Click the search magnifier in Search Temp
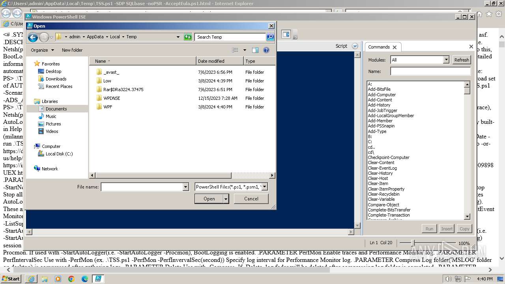The height and width of the screenshot is (284, 505). (270, 37)
